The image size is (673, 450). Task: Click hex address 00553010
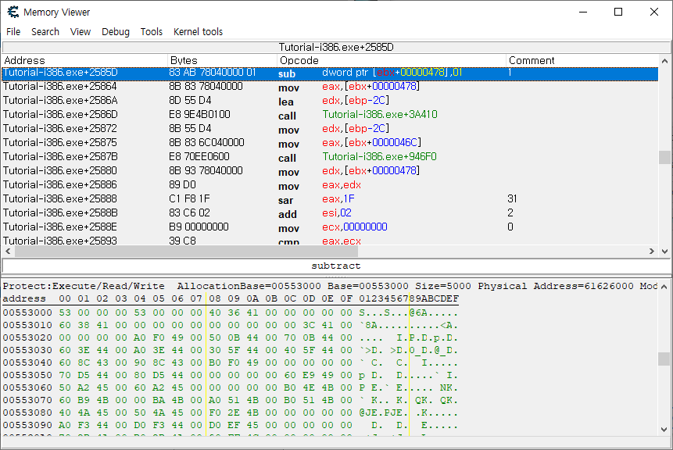click(27, 325)
